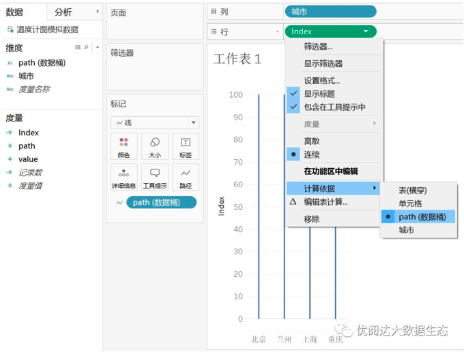Click the number icon beside Index measure

(10, 133)
